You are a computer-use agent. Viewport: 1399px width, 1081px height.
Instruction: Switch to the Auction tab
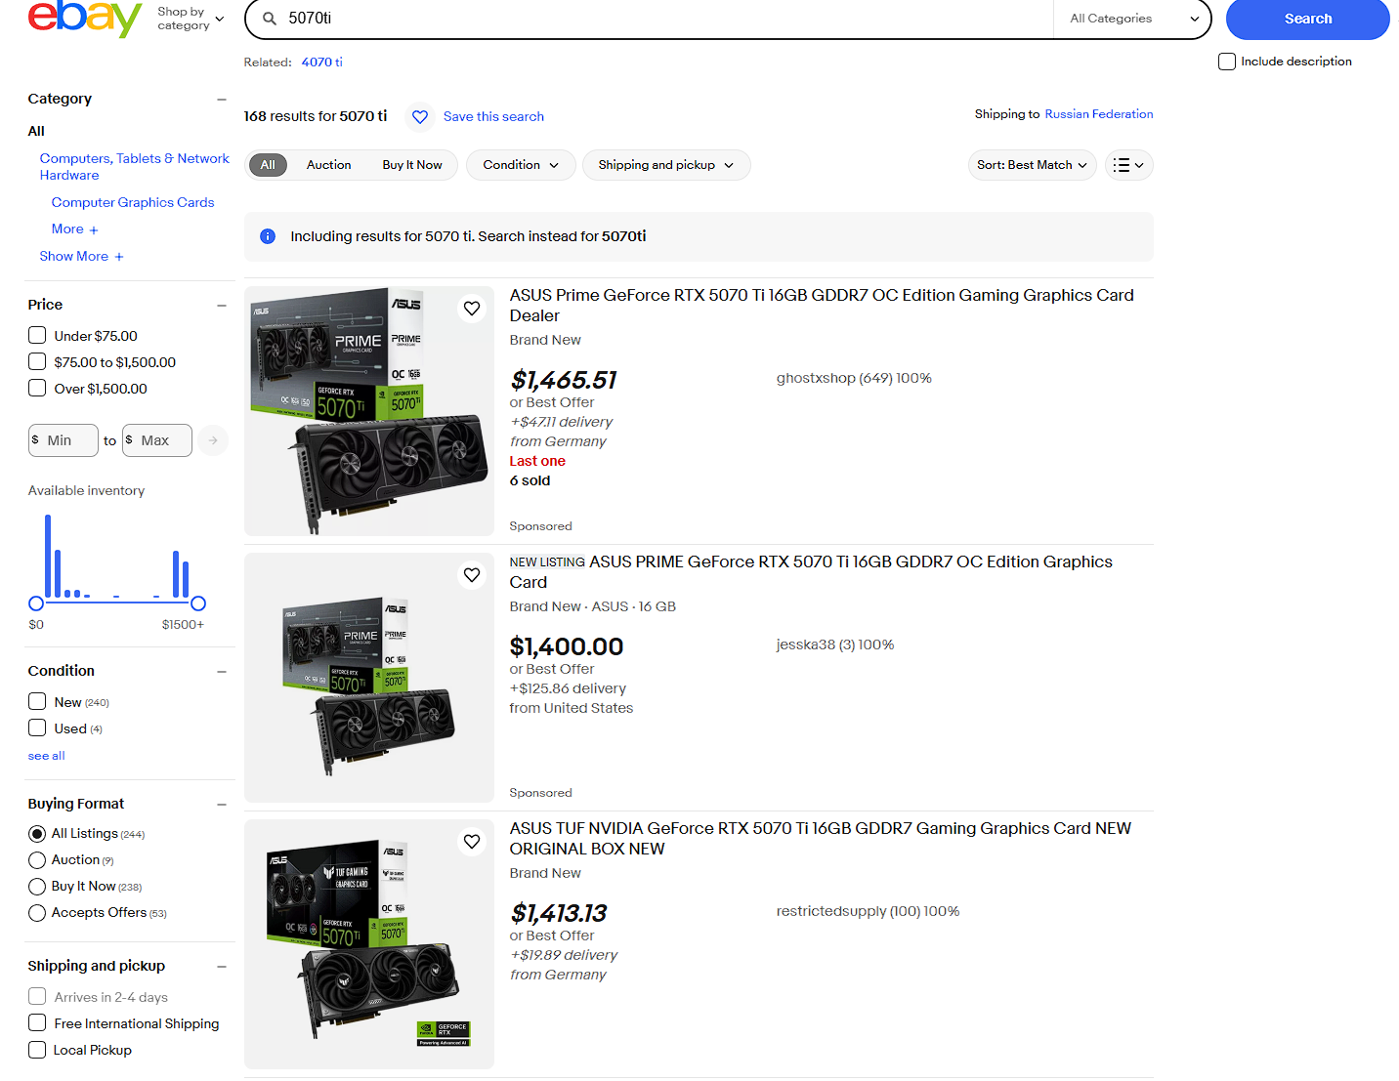(x=328, y=165)
